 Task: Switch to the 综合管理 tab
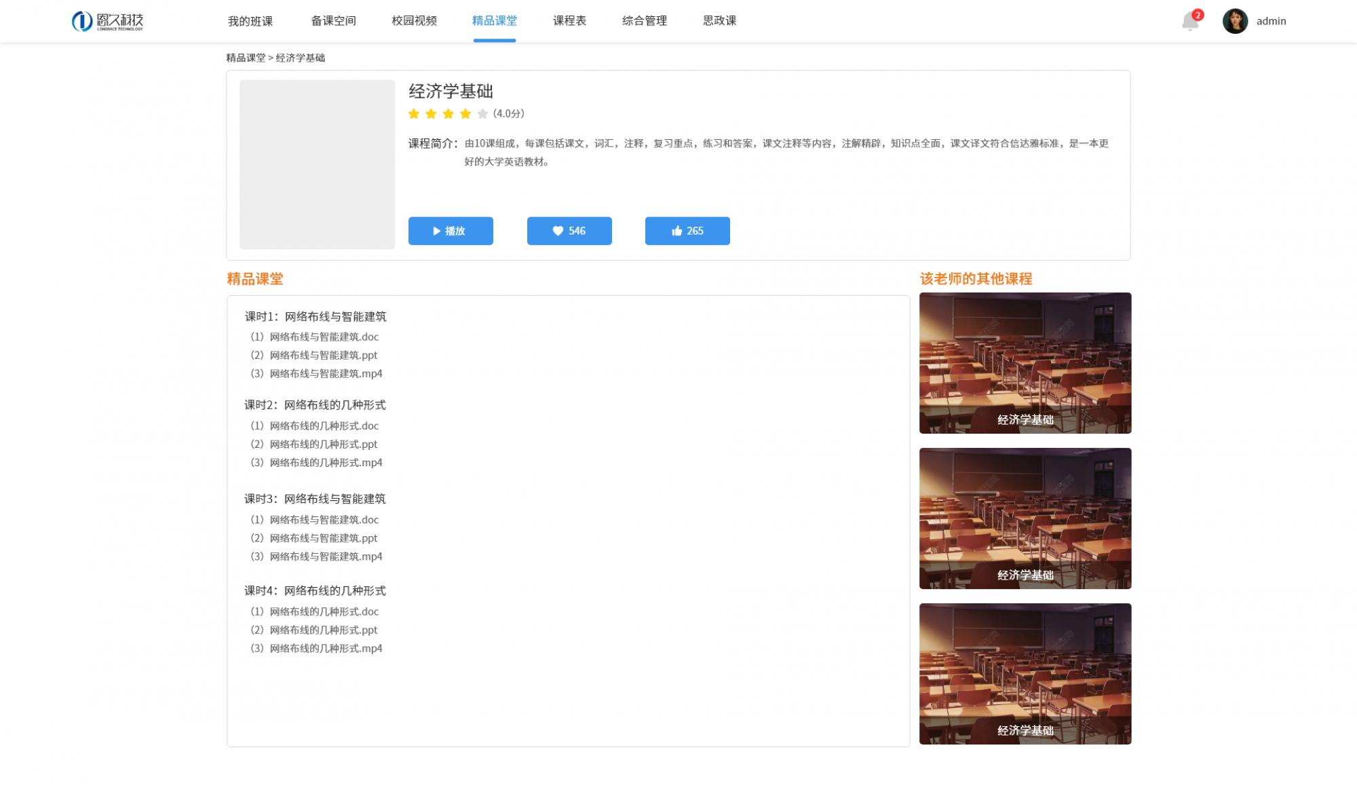[645, 21]
